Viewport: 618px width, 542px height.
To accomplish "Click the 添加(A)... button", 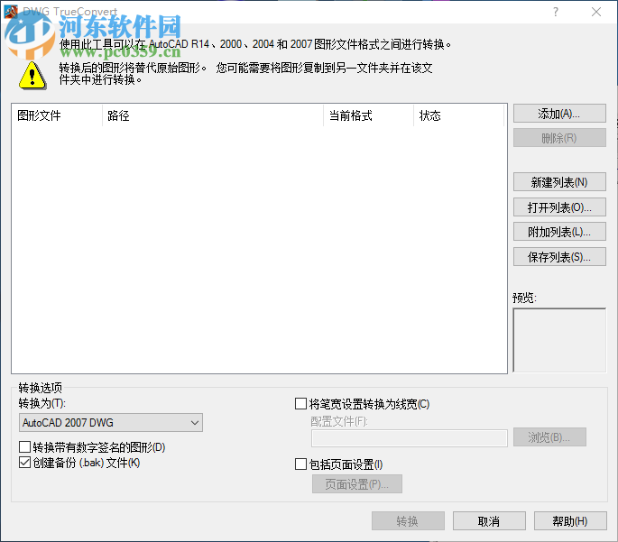I will click(x=559, y=114).
